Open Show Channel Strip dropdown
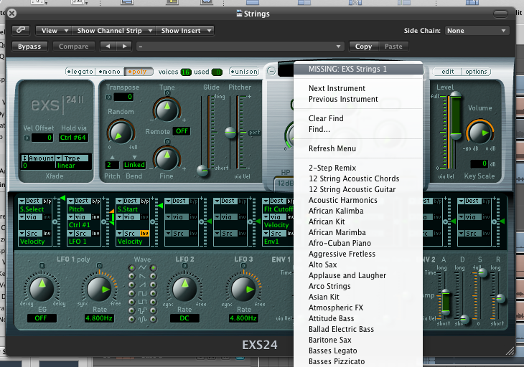 114,30
